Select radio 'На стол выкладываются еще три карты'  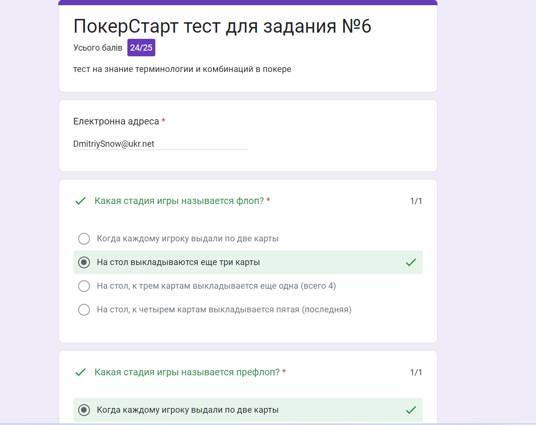point(84,262)
